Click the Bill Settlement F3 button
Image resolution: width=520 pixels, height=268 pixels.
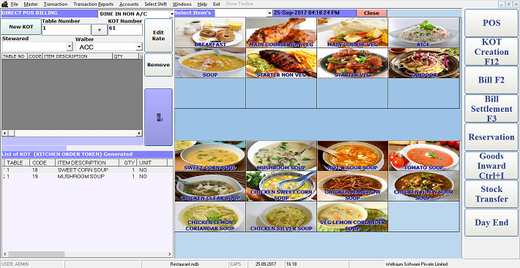click(491, 109)
